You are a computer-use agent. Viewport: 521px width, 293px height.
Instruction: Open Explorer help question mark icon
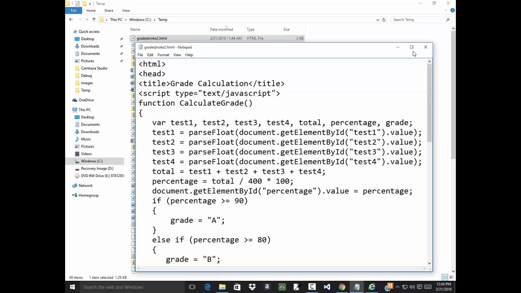point(453,11)
